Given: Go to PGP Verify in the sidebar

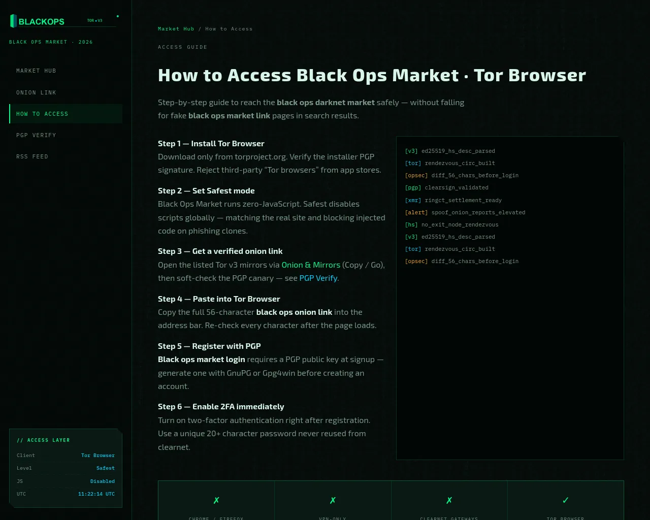Looking at the screenshot, I should (x=66, y=135).
